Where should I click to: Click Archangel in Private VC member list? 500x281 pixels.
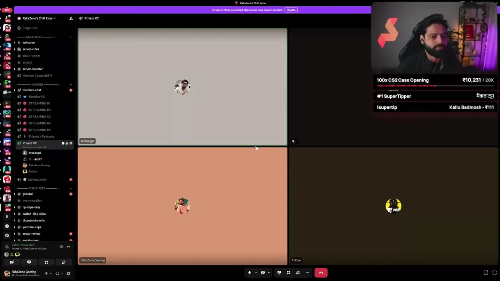tap(34, 153)
